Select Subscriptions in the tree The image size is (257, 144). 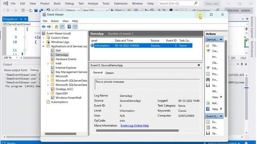tap(59, 102)
